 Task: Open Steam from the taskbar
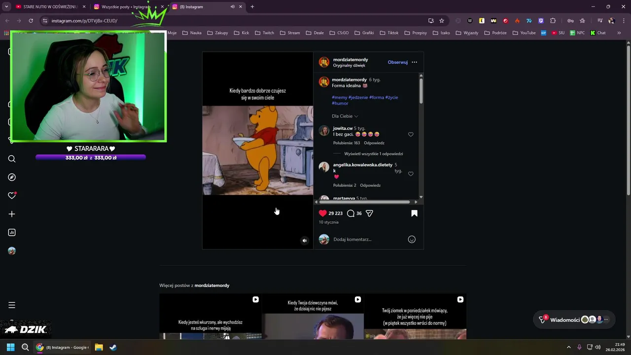pyautogui.click(x=113, y=347)
